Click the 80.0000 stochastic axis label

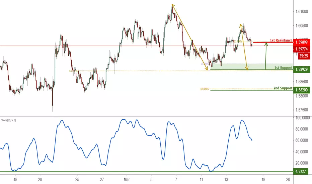tap(302, 129)
